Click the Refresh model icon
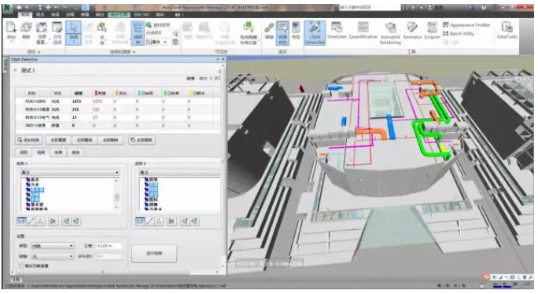538x294 pixels. pos(27,28)
